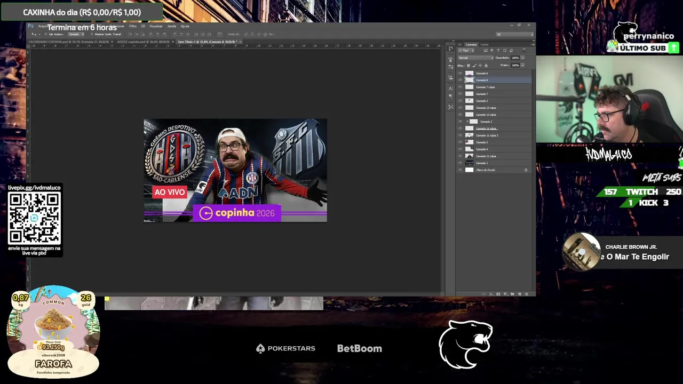Create new adjustment layer icon
The height and width of the screenshot is (384, 683).
click(x=505, y=294)
